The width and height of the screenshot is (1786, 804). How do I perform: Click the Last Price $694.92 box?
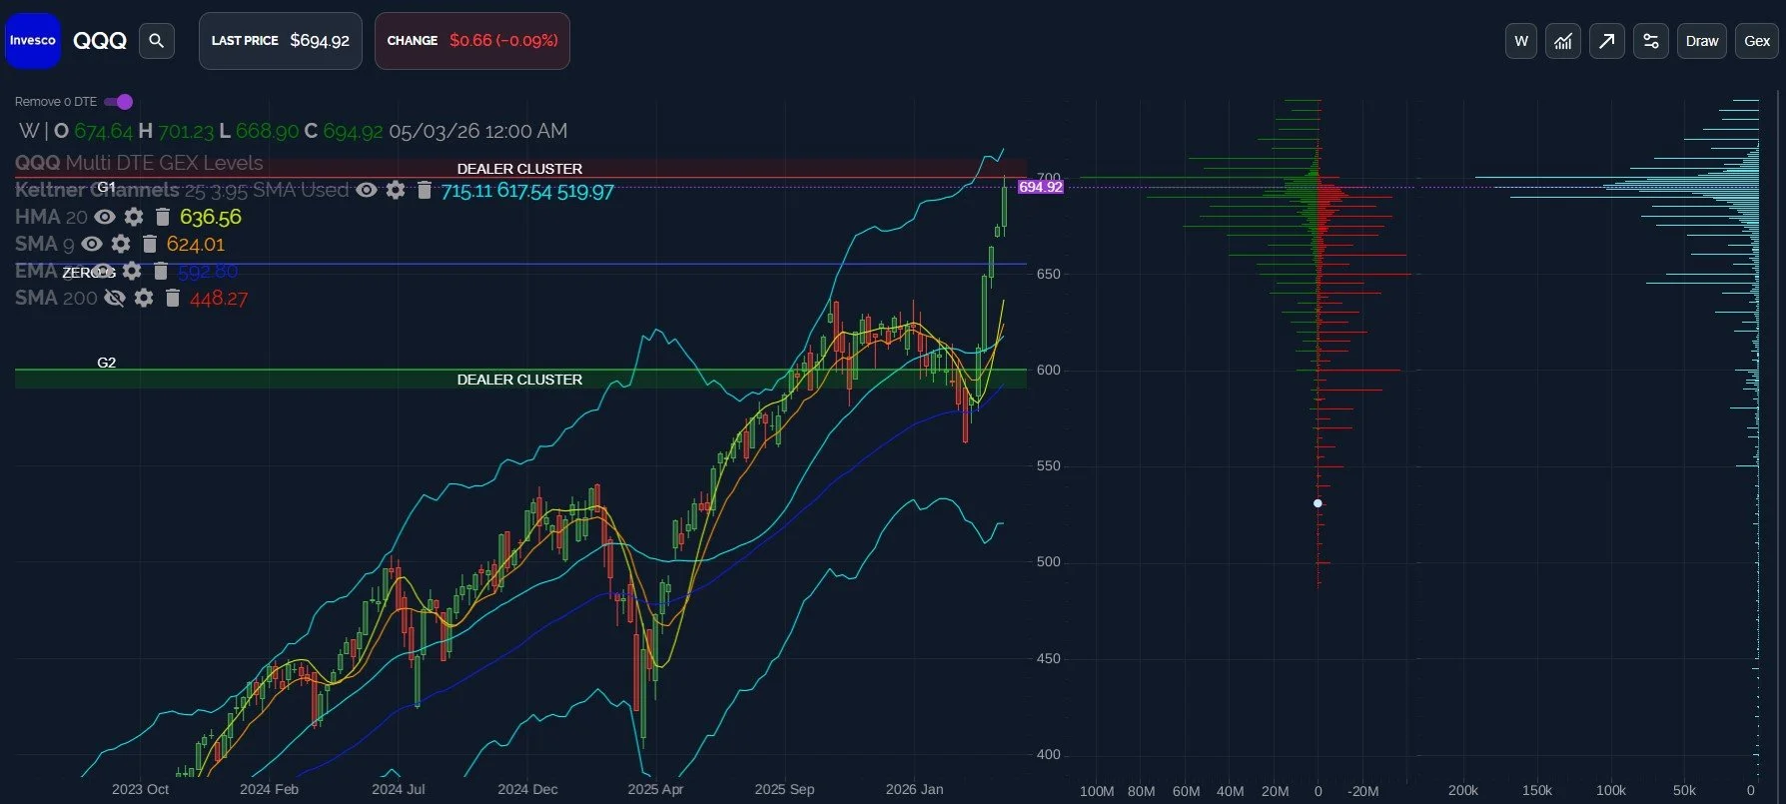coord(281,41)
